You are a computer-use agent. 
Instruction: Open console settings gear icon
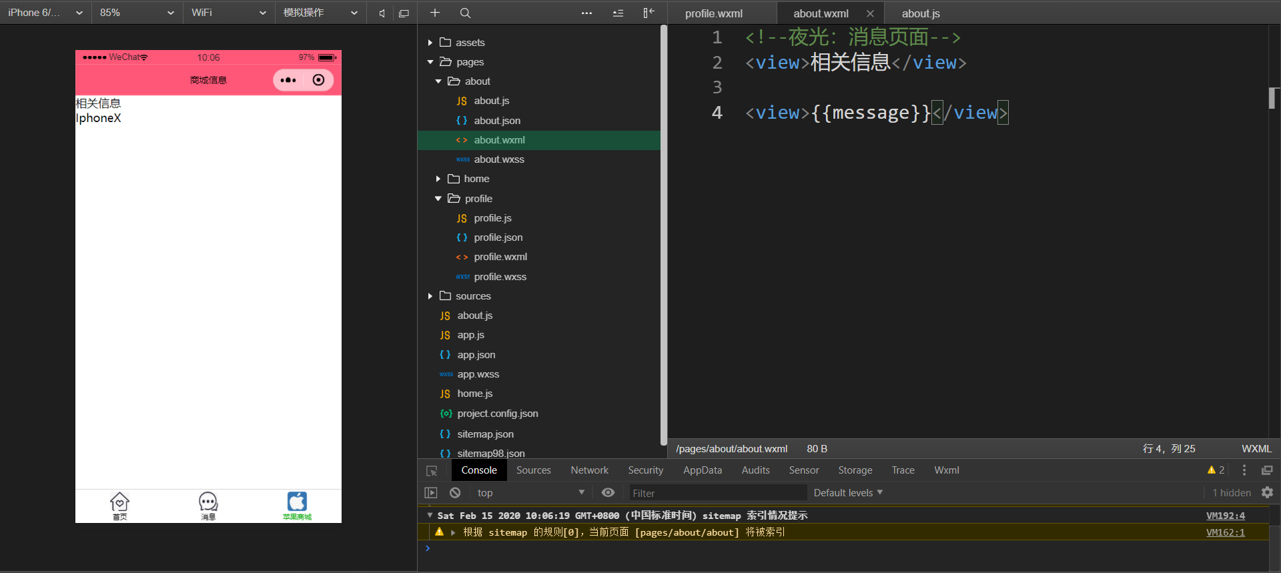1267,493
